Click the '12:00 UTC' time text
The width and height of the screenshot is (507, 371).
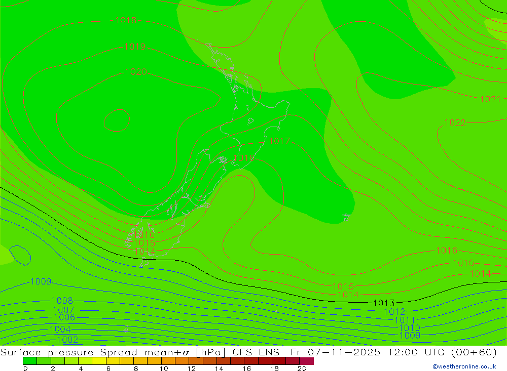click(417, 352)
